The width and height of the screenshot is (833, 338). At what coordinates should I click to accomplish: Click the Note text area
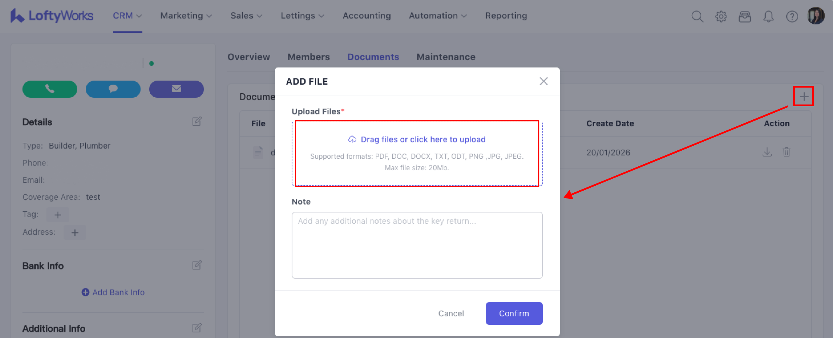[x=417, y=245]
